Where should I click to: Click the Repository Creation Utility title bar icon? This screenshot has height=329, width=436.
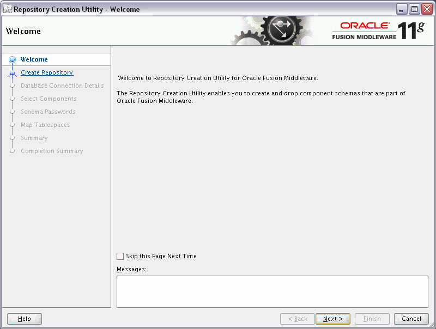point(7,9)
